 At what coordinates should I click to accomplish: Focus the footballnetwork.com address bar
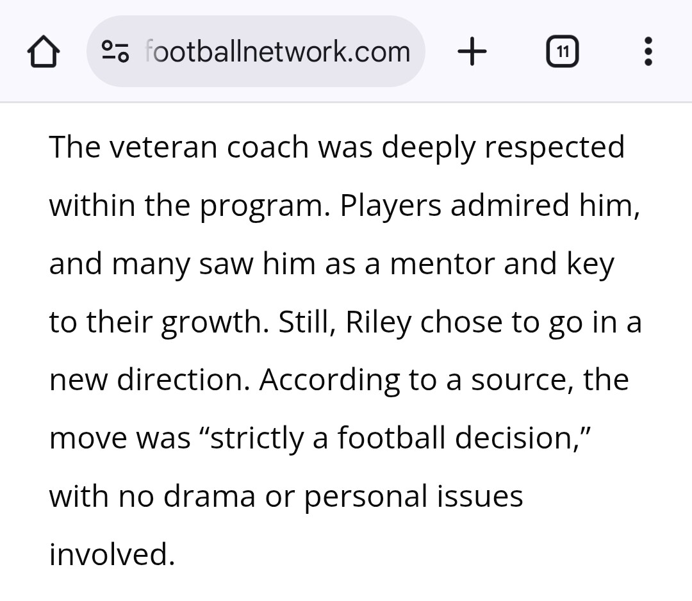(x=277, y=52)
